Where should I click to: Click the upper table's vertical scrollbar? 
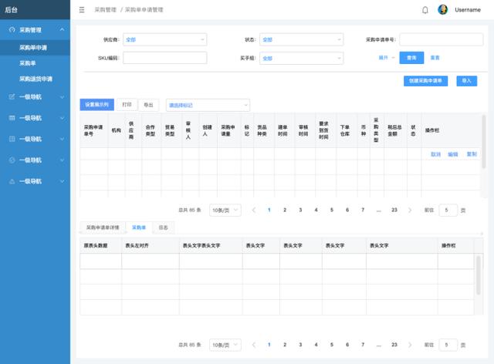[x=484, y=142]
